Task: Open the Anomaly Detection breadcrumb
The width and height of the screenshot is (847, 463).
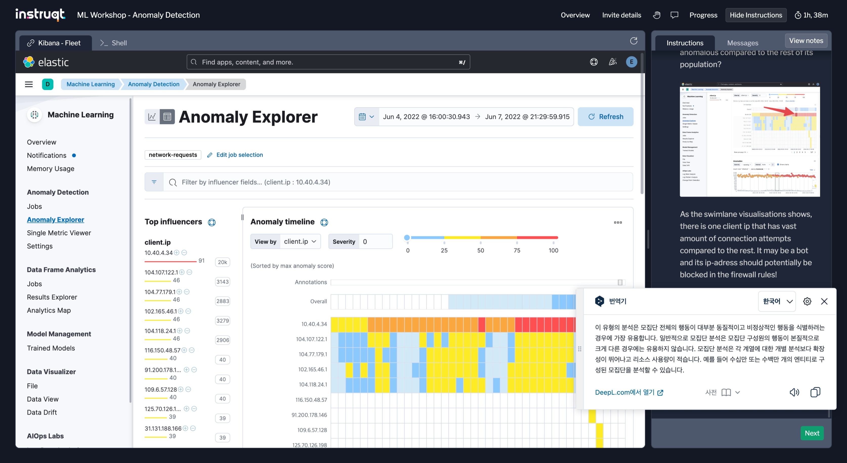Action: click(x=154, y=84)
